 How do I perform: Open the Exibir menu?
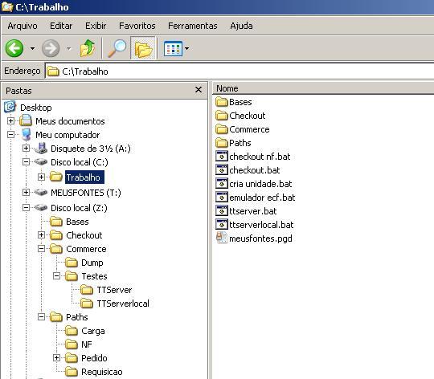click(x=96, y=26)
